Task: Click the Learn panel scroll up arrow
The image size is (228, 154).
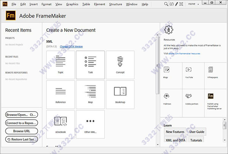Action: click(x=225, y=119)
